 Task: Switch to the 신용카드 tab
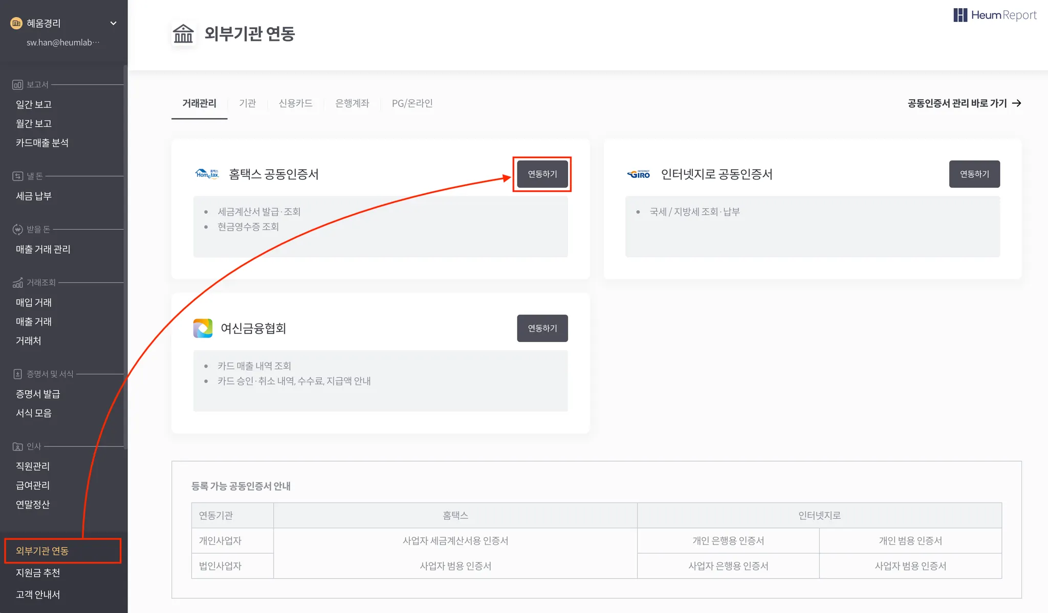click(x=295, y=103)
